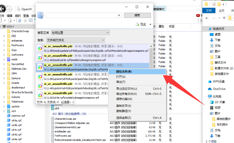
Task: Select the Scripts folder in the tree
Action: [x=15, y=83]
